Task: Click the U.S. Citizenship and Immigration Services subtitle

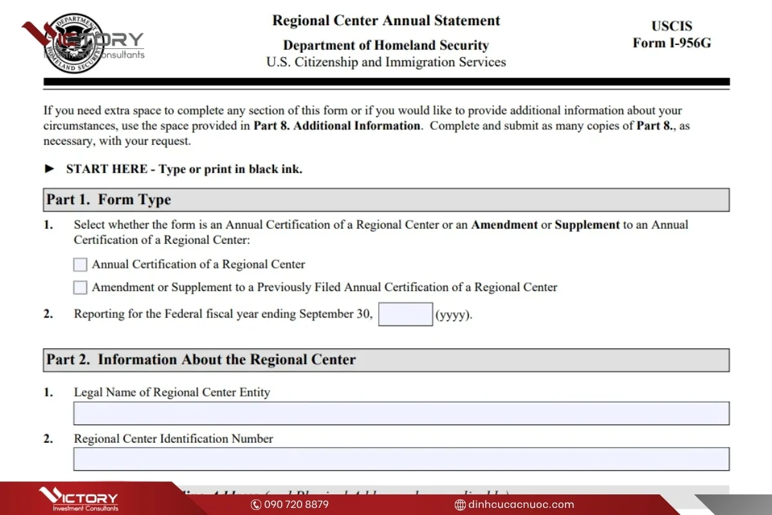Action: point(386,62)
